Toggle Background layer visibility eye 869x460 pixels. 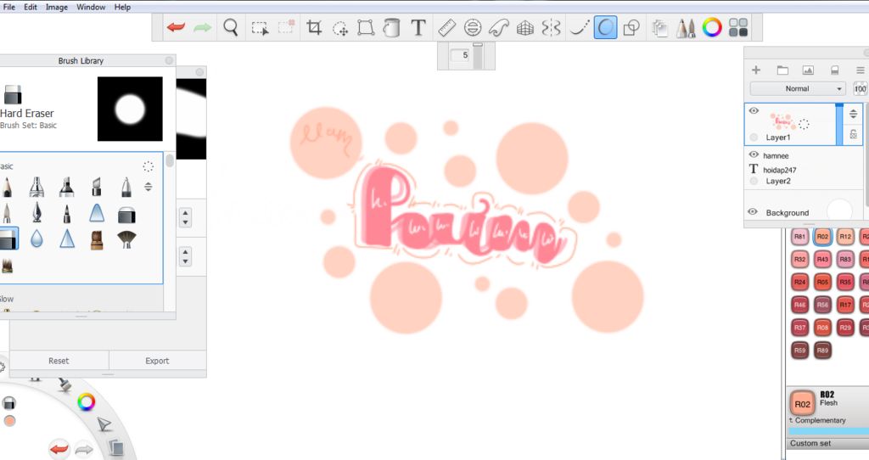[753, 211]
